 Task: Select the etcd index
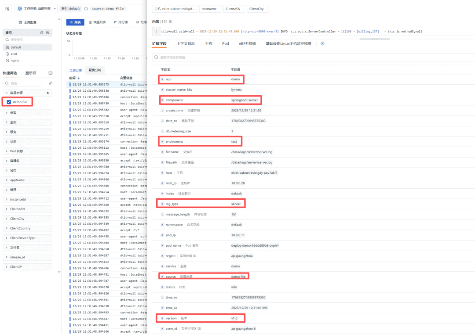[28, 54]
